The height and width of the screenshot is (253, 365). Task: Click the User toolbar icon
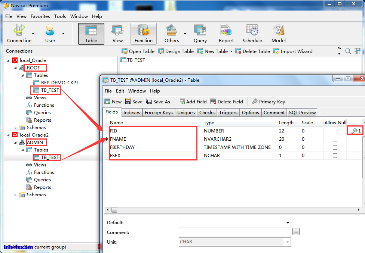[x=50, y=34]
